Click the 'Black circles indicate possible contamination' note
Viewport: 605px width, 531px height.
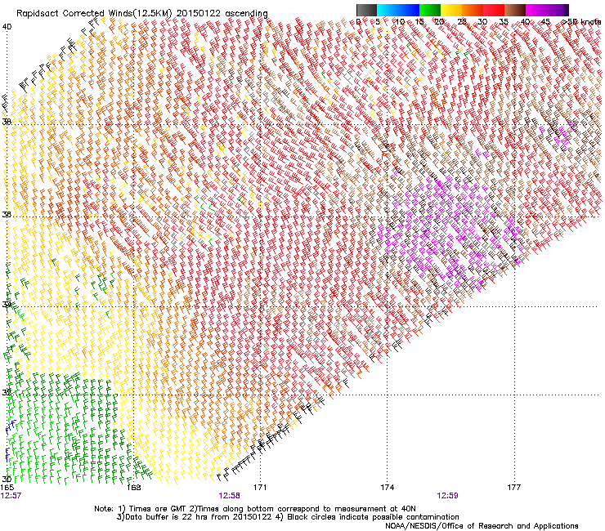click(373, 517)
